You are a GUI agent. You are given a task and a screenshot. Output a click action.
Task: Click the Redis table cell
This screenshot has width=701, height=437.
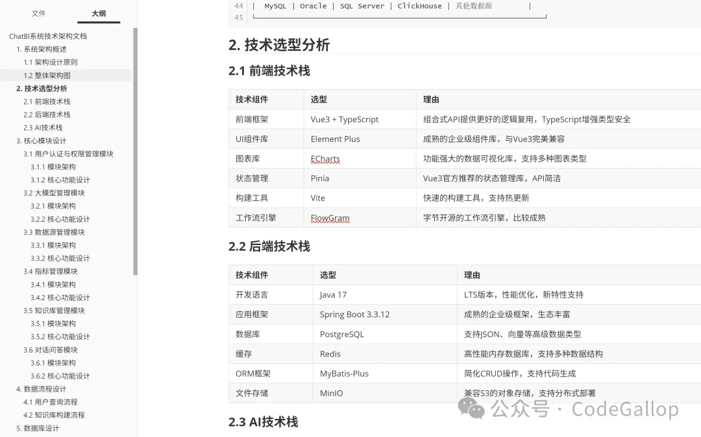click(385, 353)
